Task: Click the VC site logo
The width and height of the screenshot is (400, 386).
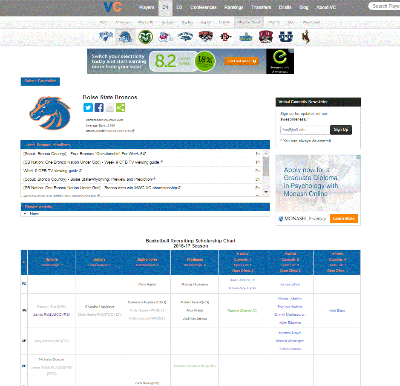Action: point(112,7)
